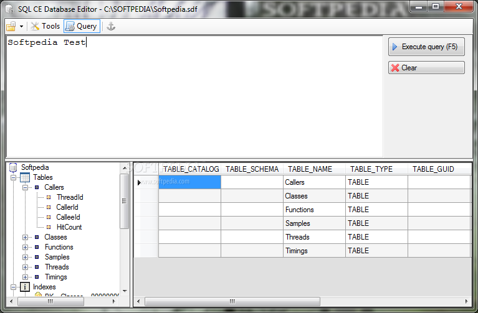Click the tree panel horizontal scrollbar thumb
Screen dimensions: 478x313
50,301
